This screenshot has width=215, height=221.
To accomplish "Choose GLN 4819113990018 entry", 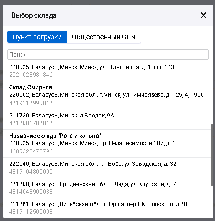I will pos(31,103).
